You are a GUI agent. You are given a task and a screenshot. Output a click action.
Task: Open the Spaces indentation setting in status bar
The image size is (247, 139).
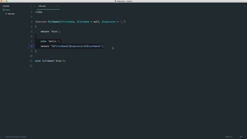pos(229,137)
